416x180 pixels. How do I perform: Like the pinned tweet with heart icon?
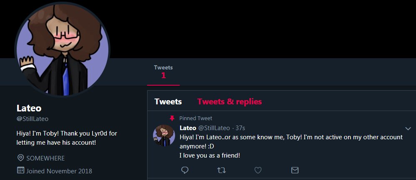[258, 170]
